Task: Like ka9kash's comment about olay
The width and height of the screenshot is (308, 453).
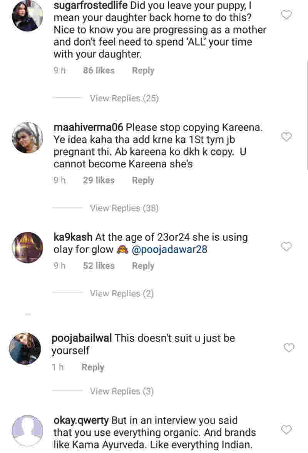Action: point(286,247)
